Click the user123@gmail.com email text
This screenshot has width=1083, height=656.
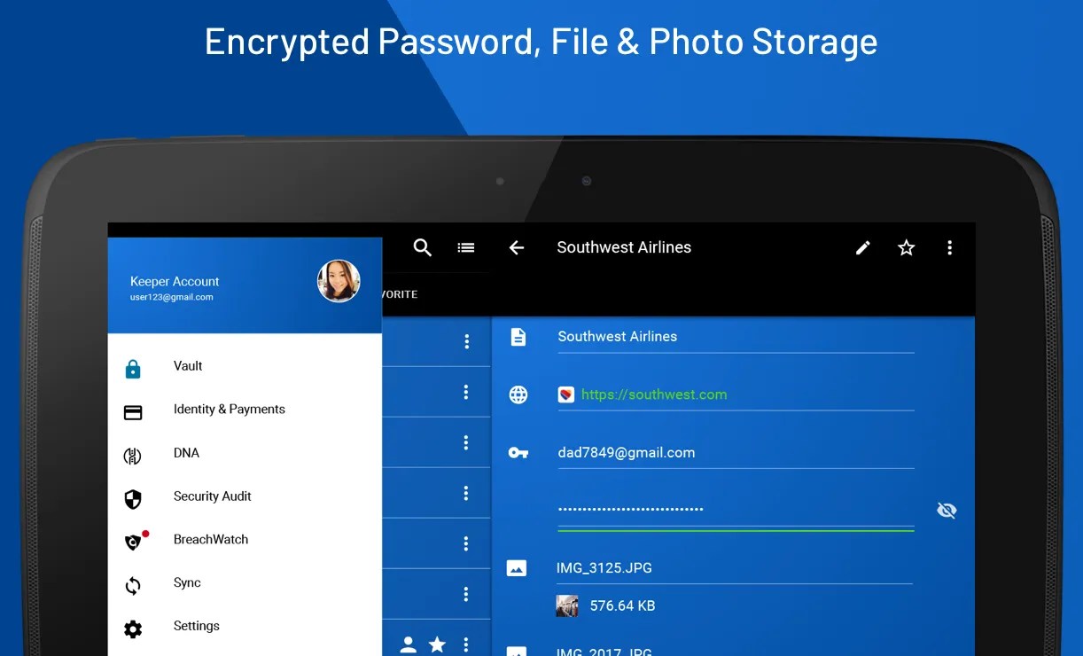172,297
